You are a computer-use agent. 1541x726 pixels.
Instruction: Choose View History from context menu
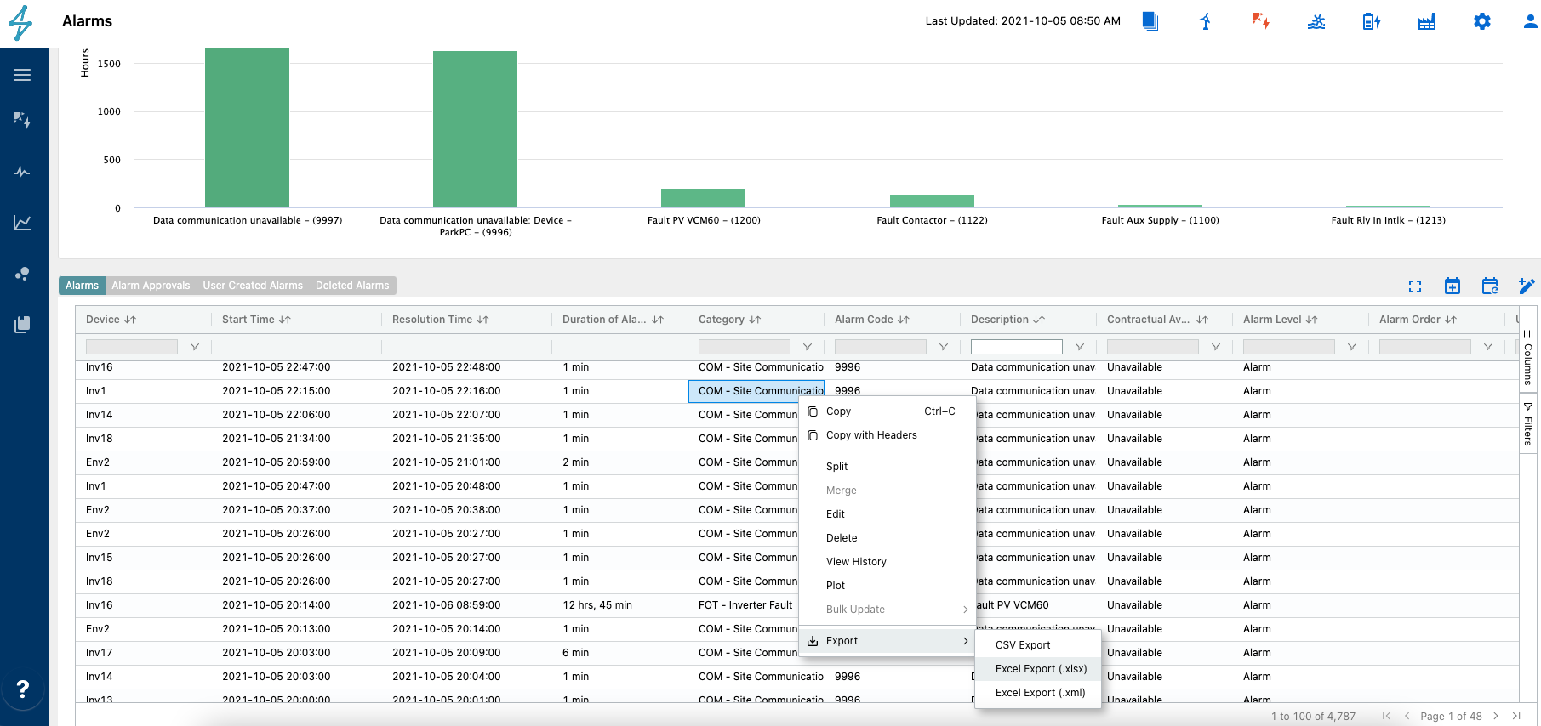(x=856, y=562)
